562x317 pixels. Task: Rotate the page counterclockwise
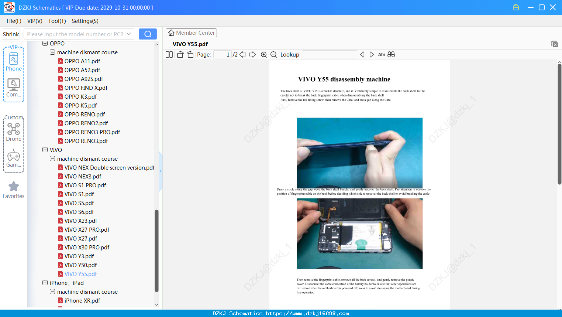click(180, 55)
